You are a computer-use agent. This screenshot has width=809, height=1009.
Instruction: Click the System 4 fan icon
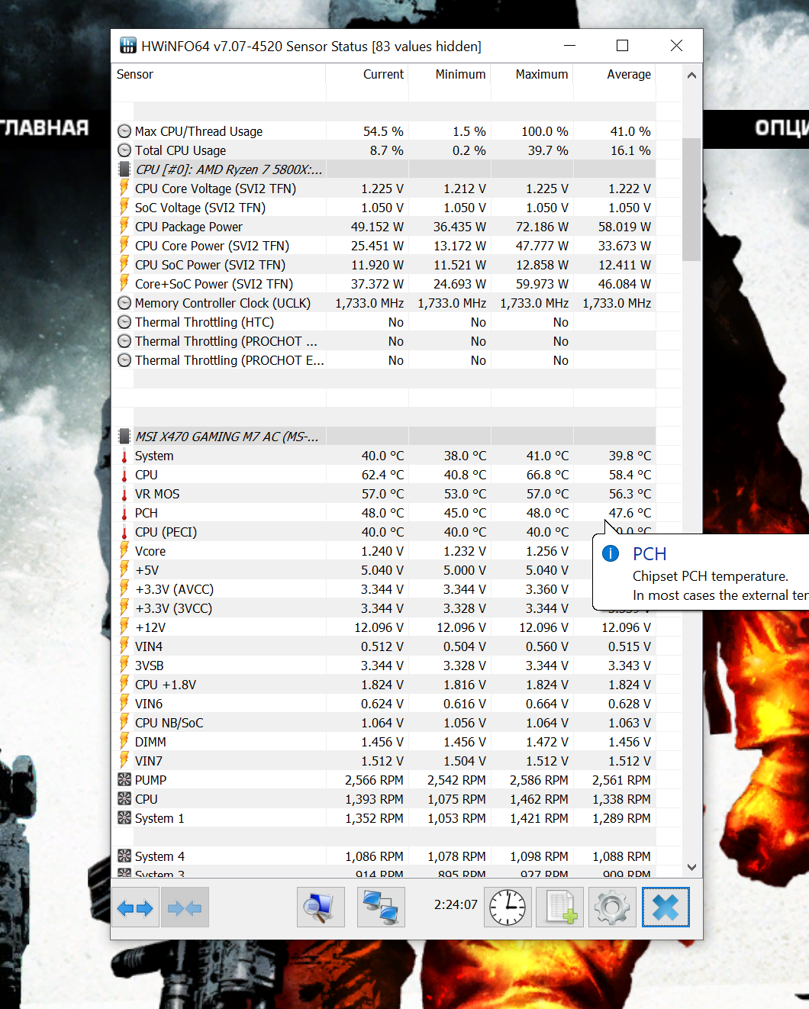tap(124, 856)
